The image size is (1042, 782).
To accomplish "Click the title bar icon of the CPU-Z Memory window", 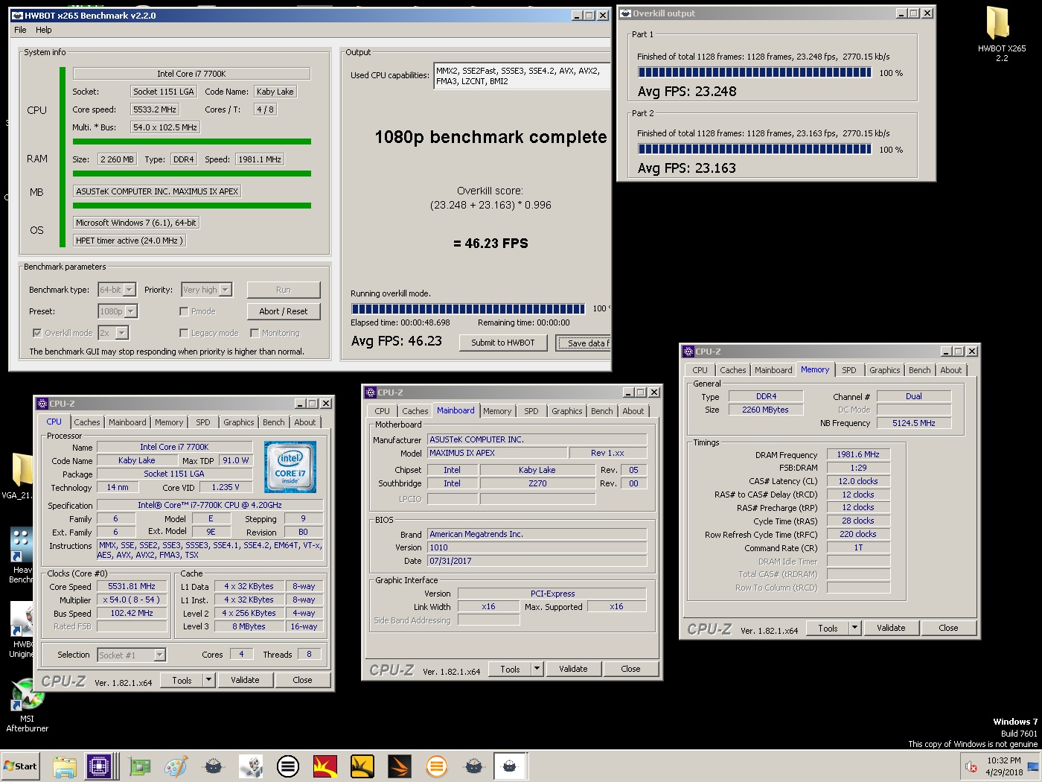I will click(688, 352).
